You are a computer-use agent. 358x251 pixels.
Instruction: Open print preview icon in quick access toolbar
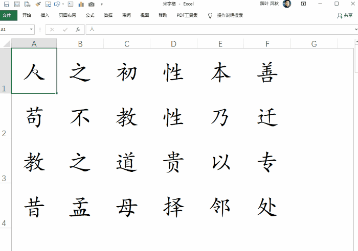coord(27,4)
